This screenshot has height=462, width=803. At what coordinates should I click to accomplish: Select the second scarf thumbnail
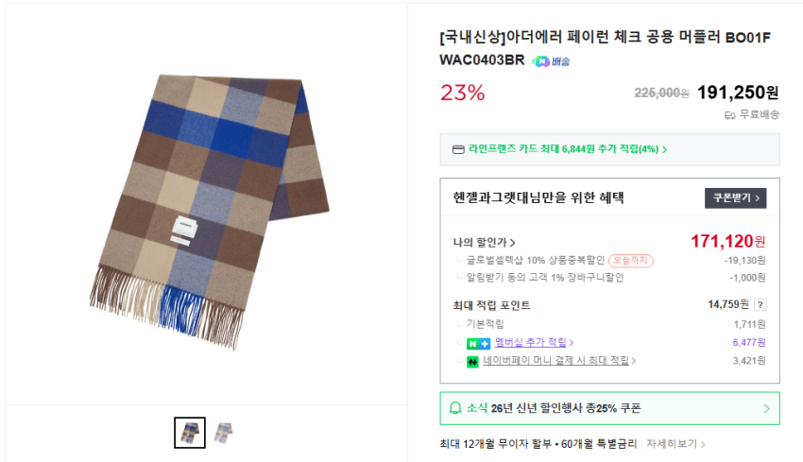pyautogui.click(x=223, y=433)
